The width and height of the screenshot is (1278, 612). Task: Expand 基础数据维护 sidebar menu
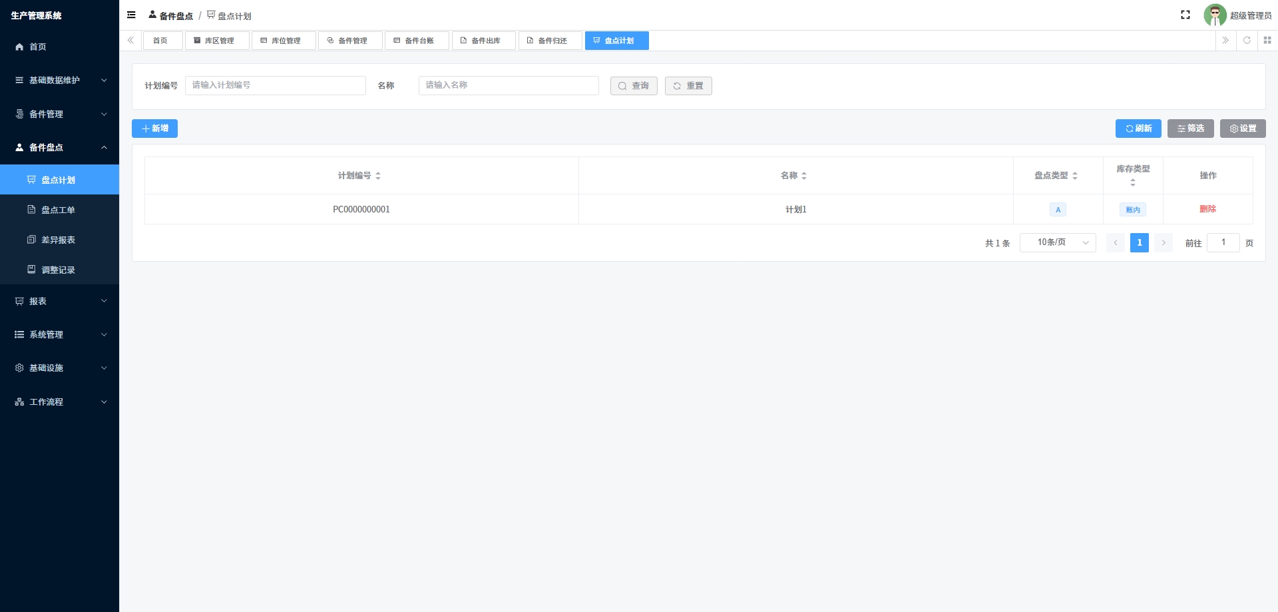click(x=59, y=80)
